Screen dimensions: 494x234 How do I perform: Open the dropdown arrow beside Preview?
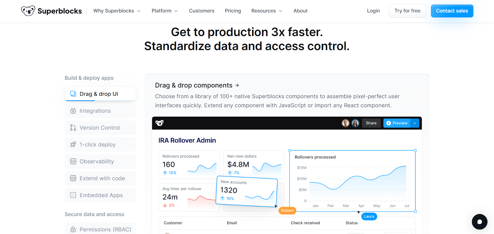click(x=415, y=123)
